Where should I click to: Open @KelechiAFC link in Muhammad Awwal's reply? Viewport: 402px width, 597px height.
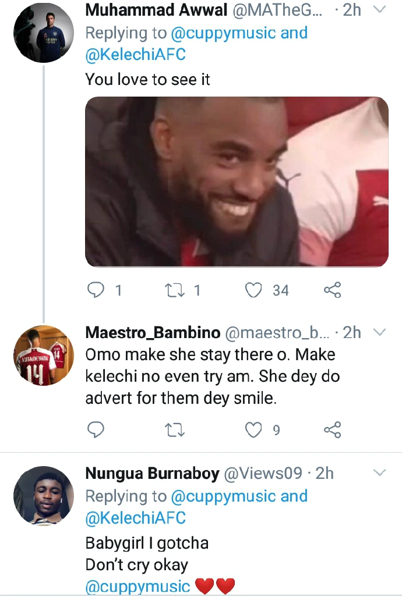click(135, 55)
